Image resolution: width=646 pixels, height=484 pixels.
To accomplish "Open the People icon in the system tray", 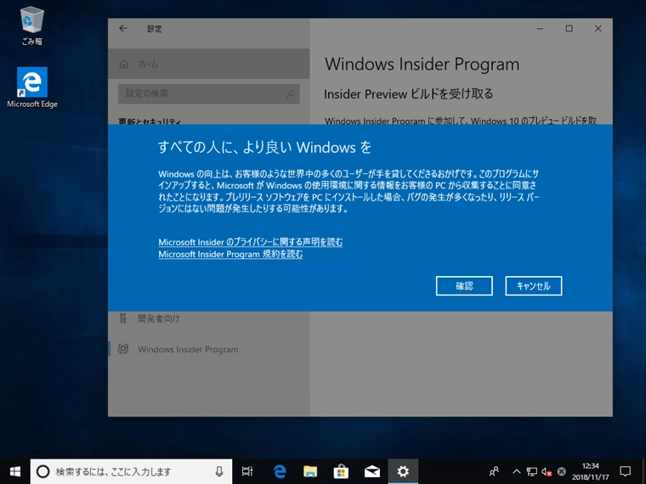I will pos(494,471).
